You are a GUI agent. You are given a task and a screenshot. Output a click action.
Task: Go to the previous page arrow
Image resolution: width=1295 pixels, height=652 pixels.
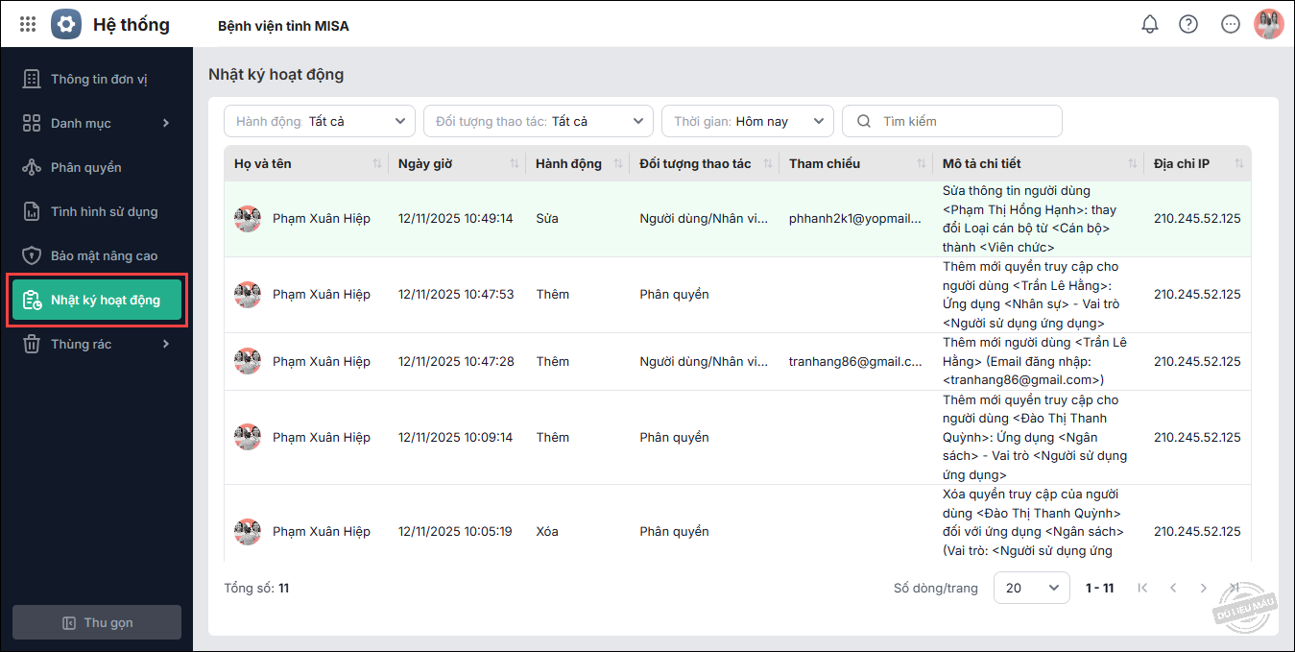click(x=1172, y=588)
